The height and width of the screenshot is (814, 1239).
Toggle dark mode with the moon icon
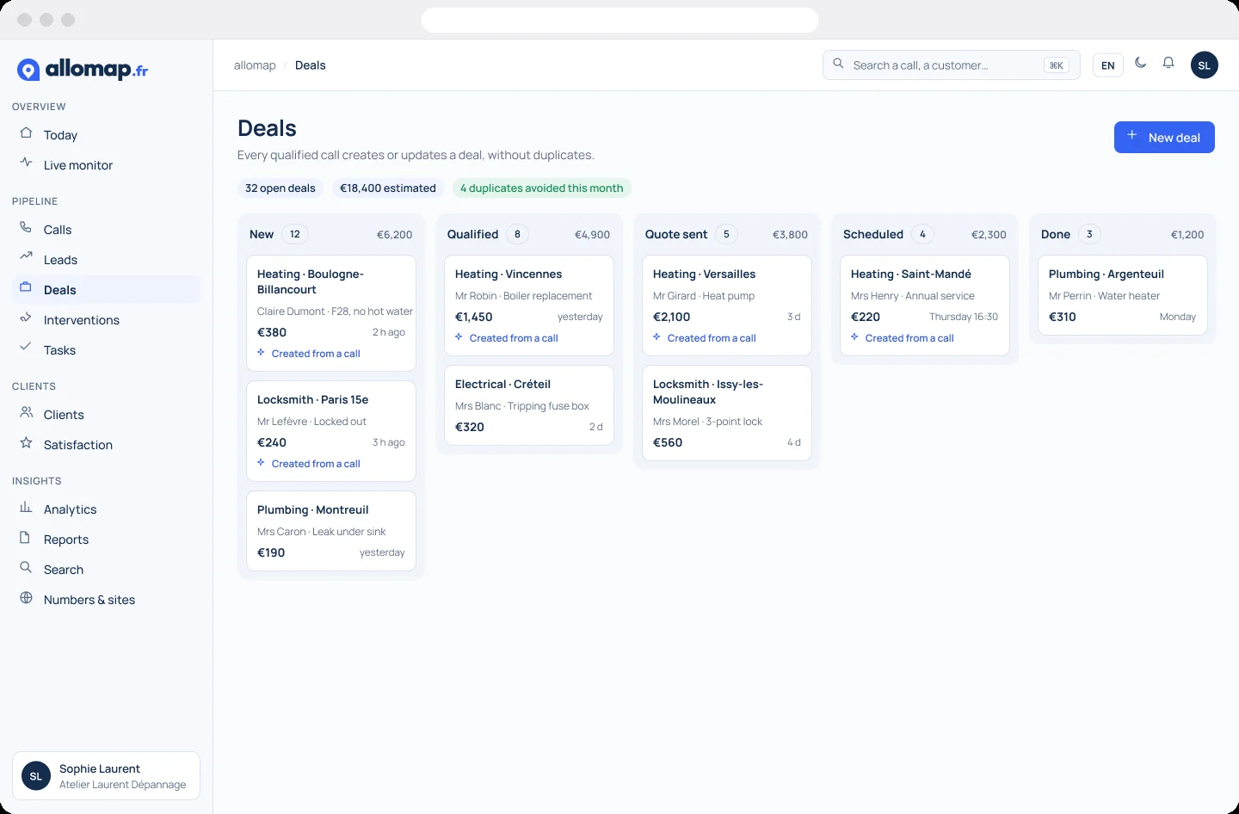(1141, 63)
